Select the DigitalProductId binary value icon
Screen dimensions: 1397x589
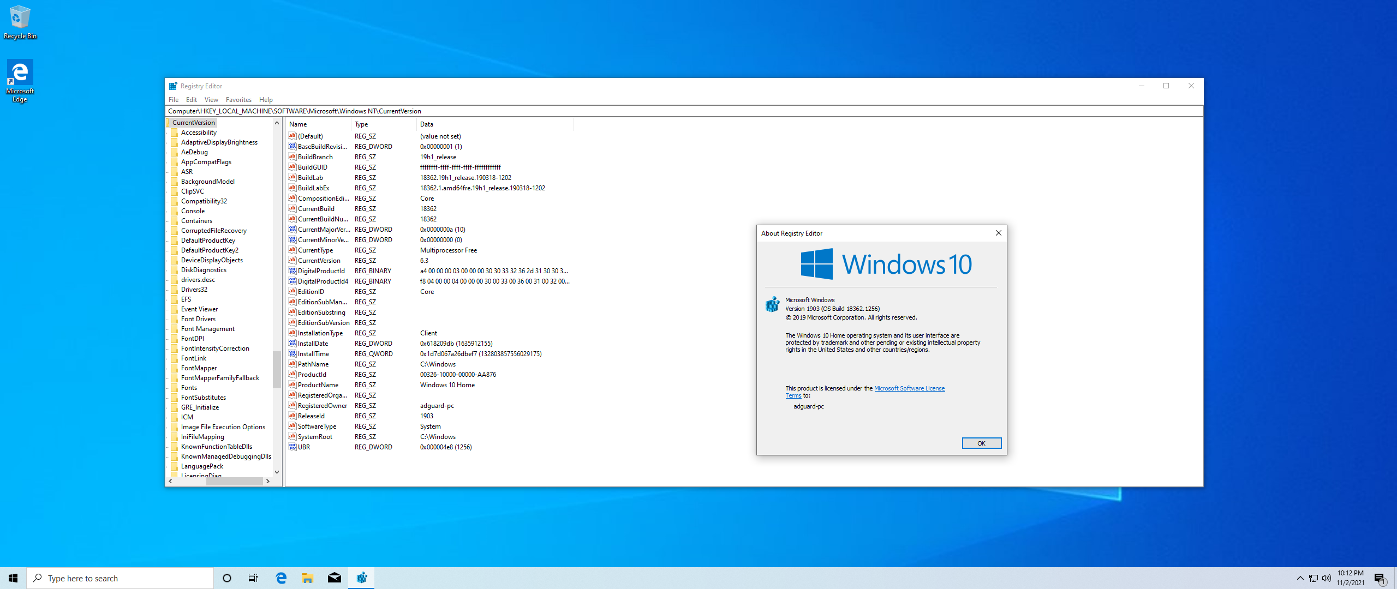pyautogui.click(x=292, y=271)
